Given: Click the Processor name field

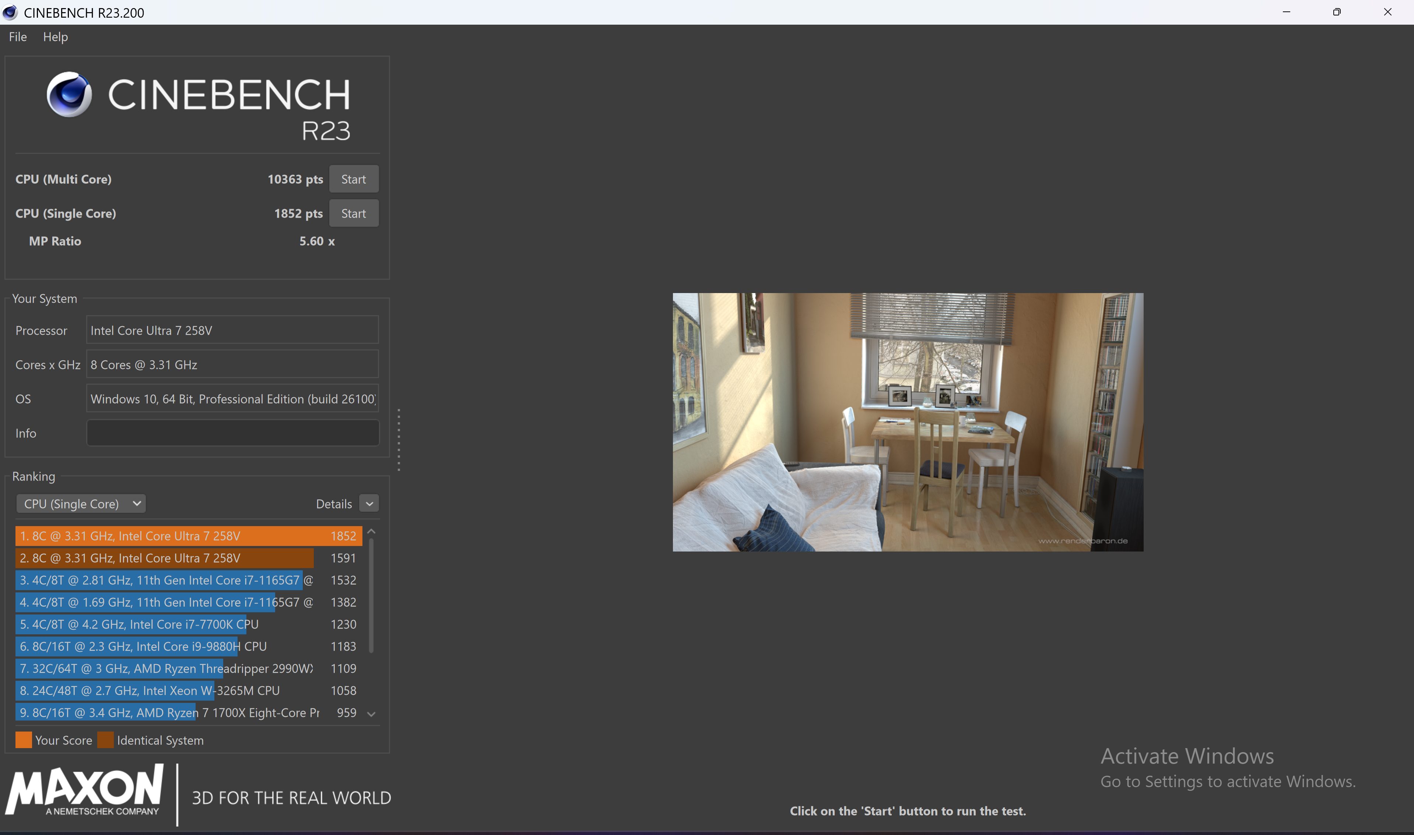Looking at the screenshot, I should pos(232,330).
